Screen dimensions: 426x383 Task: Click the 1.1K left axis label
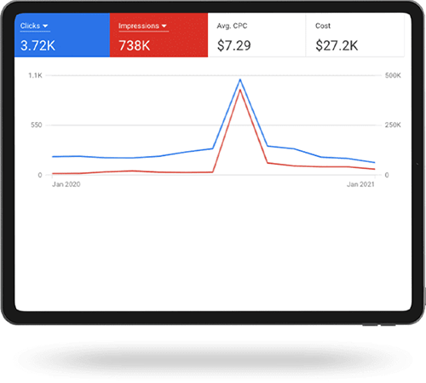[x=35, y=75]
